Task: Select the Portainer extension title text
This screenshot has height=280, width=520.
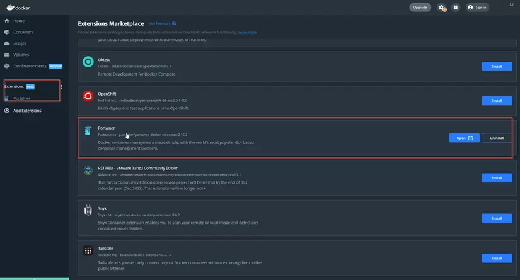Action: coord(106,128)
